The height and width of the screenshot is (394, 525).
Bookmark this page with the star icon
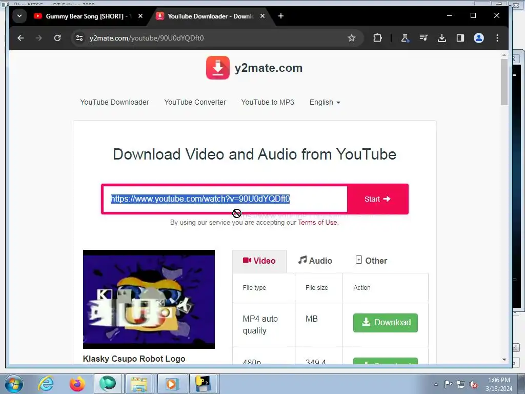352,38
